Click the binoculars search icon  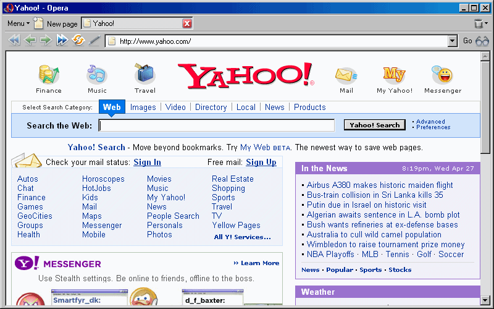[x=482, y=41]
